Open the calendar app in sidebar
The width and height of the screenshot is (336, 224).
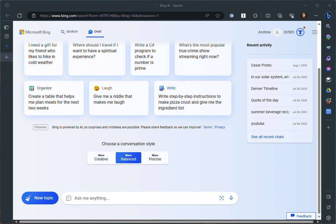click(x=328, y=111)
